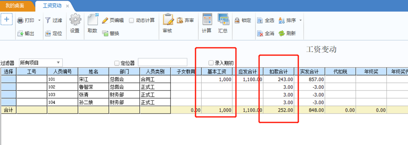Open the 过滤器 所有项目 dropdown
408x145 pixels.
point(41,63)
